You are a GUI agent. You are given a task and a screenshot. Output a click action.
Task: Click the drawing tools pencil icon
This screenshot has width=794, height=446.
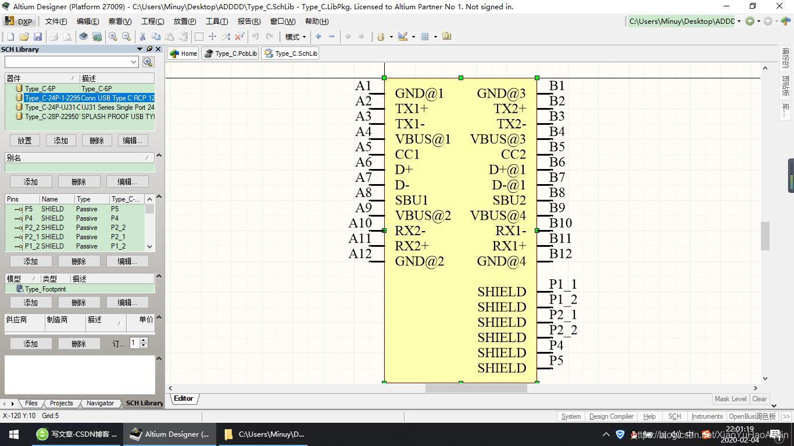403,37
